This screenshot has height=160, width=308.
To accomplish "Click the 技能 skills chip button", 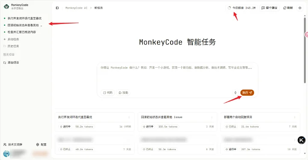I will click(123, 92).
